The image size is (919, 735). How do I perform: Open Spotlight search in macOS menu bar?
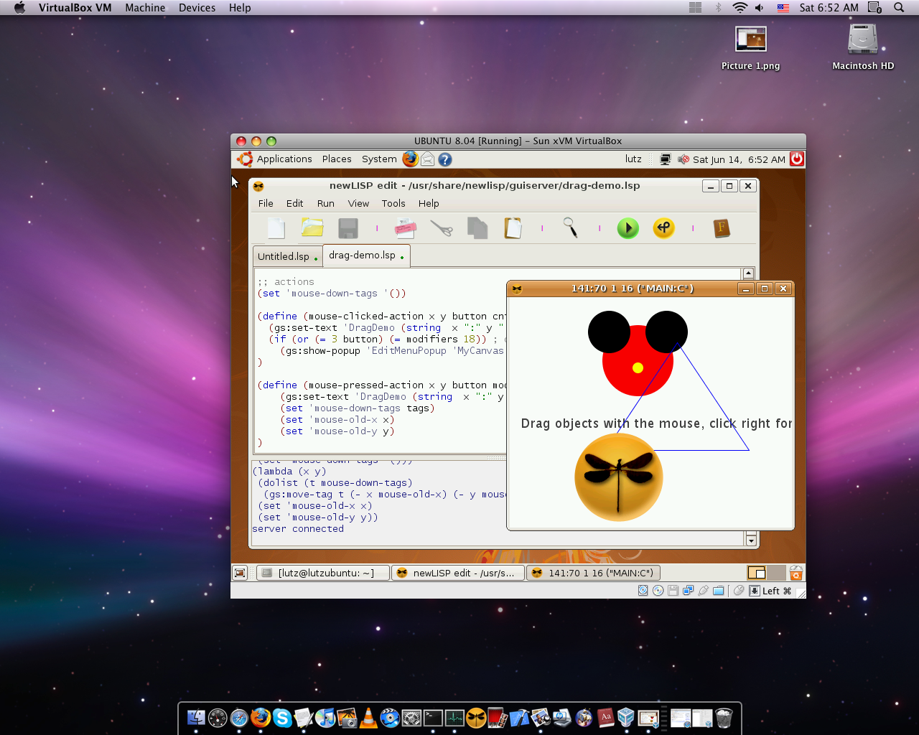tap(899, 8)
